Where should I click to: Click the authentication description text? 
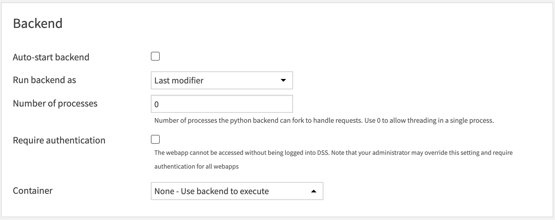point(334,153)
